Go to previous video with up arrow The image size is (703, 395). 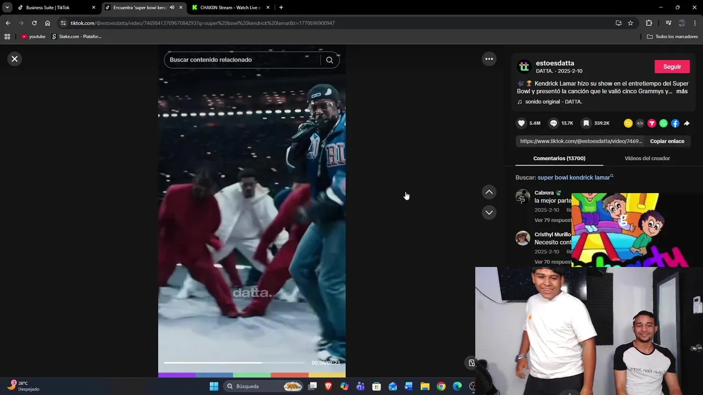coord(489,192)
